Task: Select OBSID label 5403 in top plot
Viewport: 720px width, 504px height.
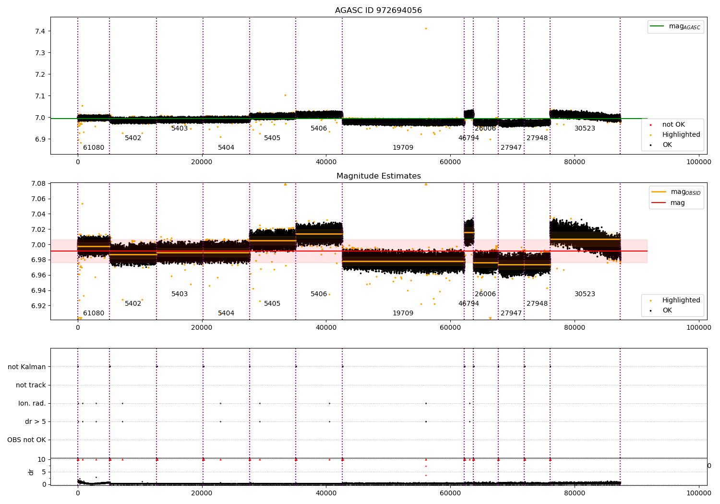Action: (x=180, y=128)
